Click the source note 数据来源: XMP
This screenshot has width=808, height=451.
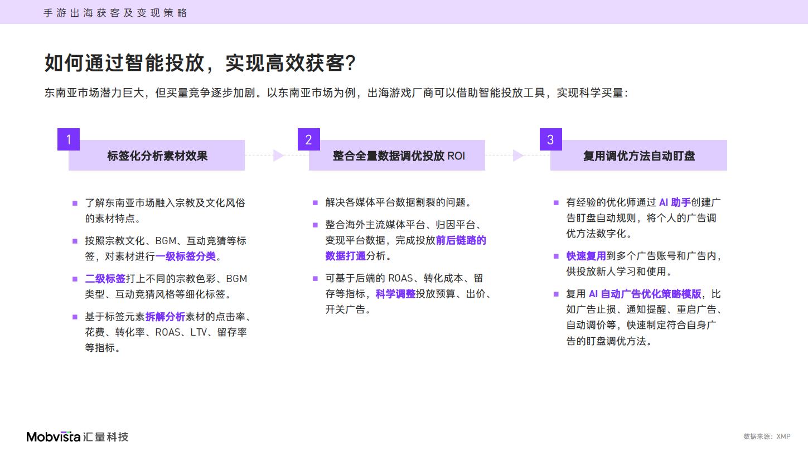[x=767, y=437]
